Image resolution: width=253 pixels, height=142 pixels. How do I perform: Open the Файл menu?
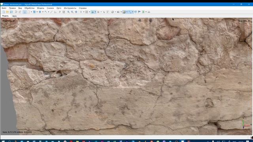click(x=4, y=8)
